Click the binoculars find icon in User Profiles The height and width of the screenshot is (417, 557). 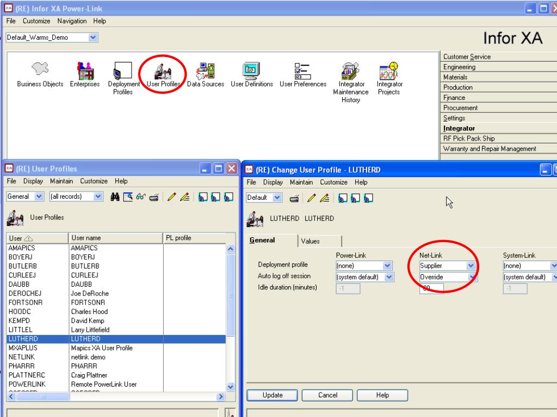click(x=115, y=196)
